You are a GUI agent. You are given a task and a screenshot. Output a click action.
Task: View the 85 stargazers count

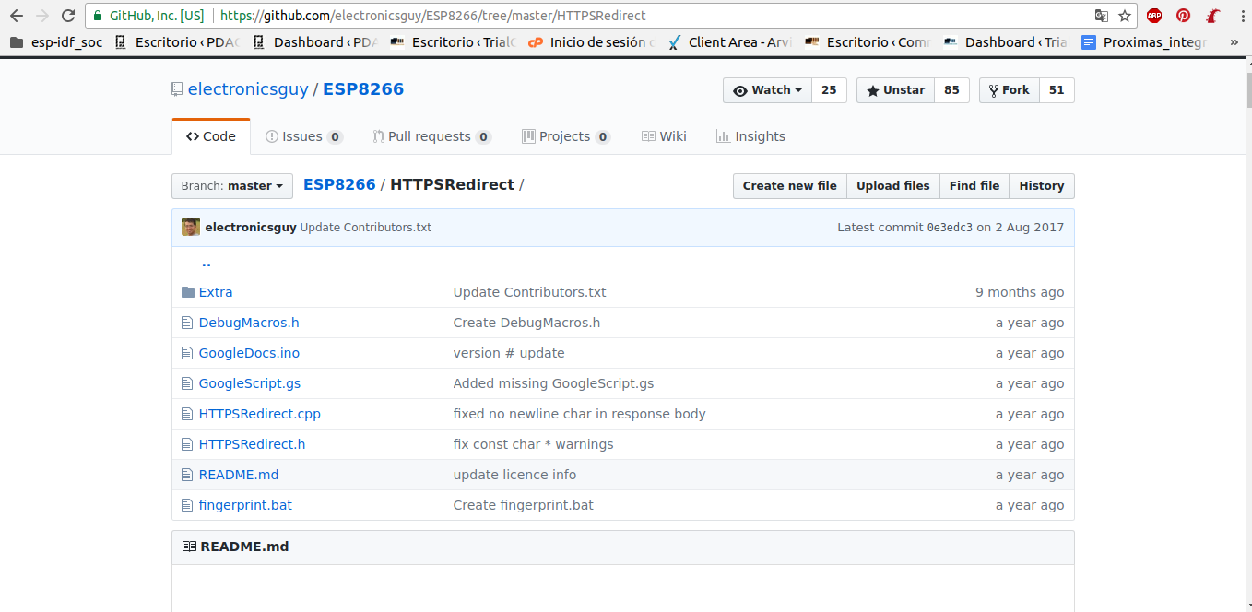click(951, 90)
